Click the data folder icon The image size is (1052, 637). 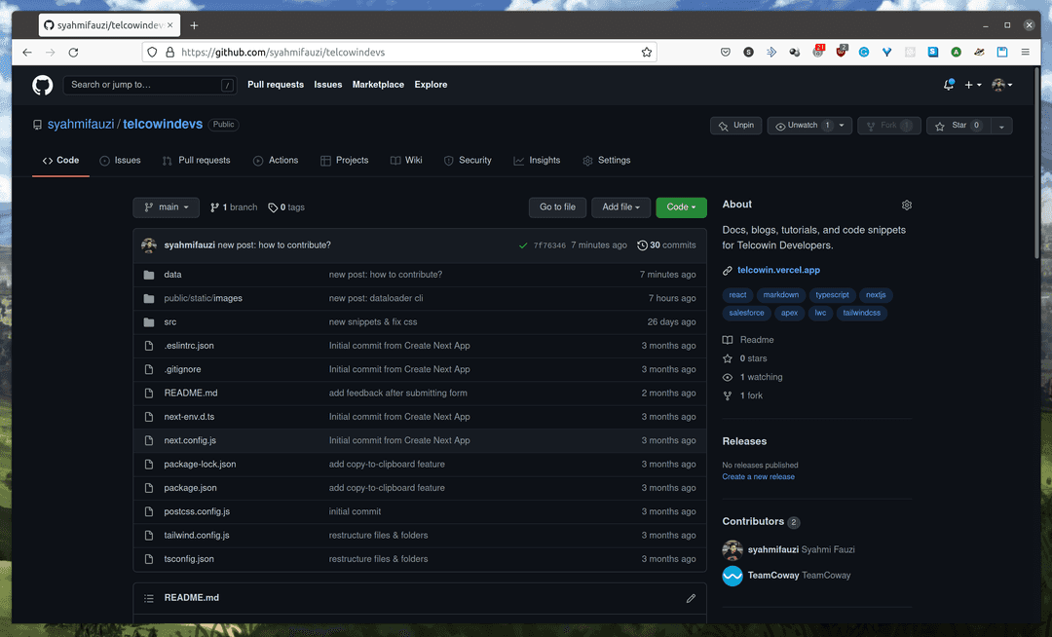149,275
